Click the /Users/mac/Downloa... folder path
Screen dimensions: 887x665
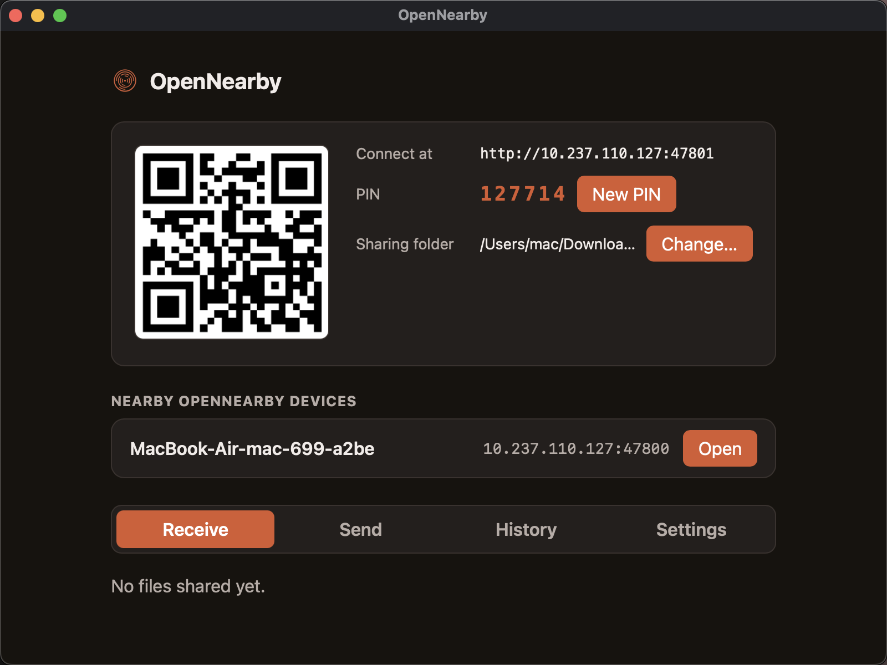pos(557,244)
